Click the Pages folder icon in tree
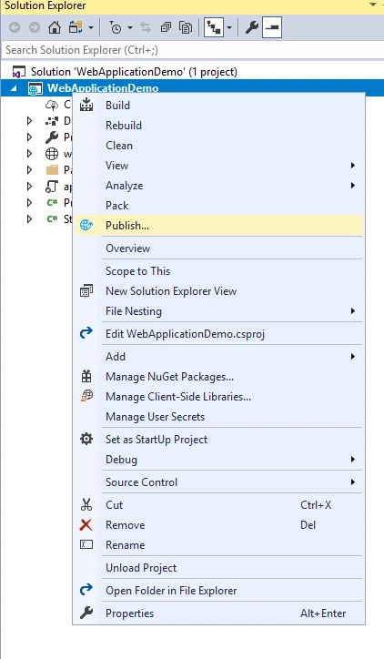The image size is (384, 659). (x=52, y=170)
